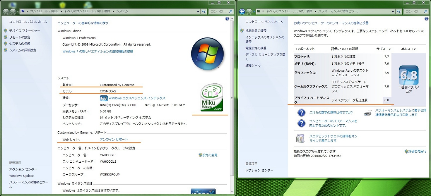Open コンピューターのパフォーマンスを向上 hints link
The image size is (431, 196).
tap(333, 123)
